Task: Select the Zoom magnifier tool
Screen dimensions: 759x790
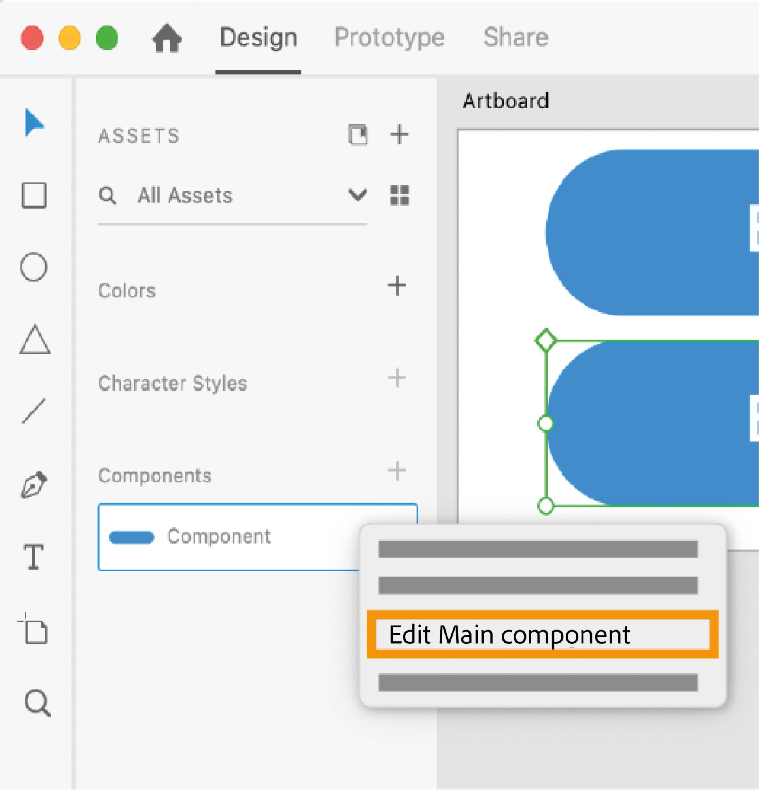Action: pos(37,703)
